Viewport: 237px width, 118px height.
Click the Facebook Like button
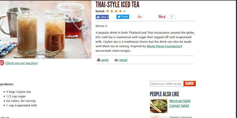coord(102,17)
